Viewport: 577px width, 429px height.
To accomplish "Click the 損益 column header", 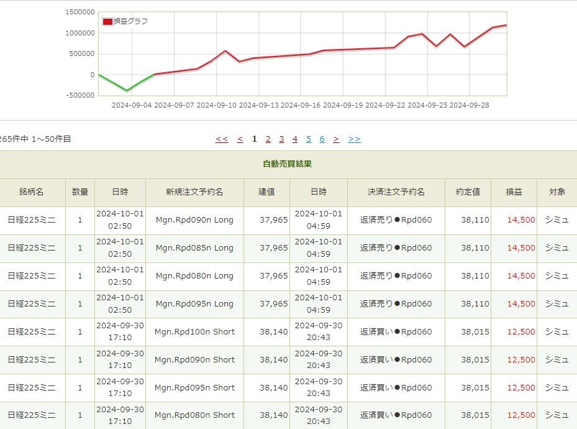I will (x=514, y=192).
